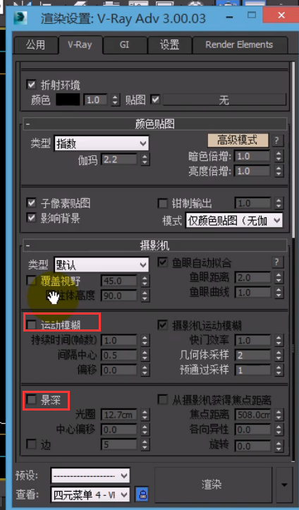
Task: Click the 渲染 render button
Action: click(213, 485)
